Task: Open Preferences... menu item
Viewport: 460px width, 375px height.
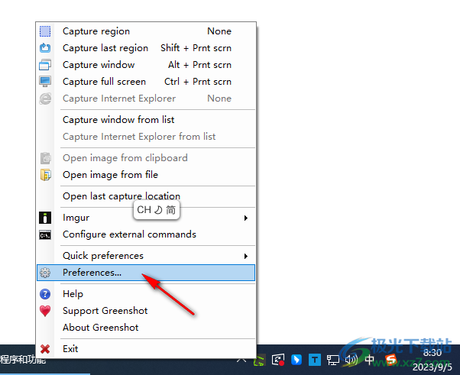Action: (x=146, y=273)
